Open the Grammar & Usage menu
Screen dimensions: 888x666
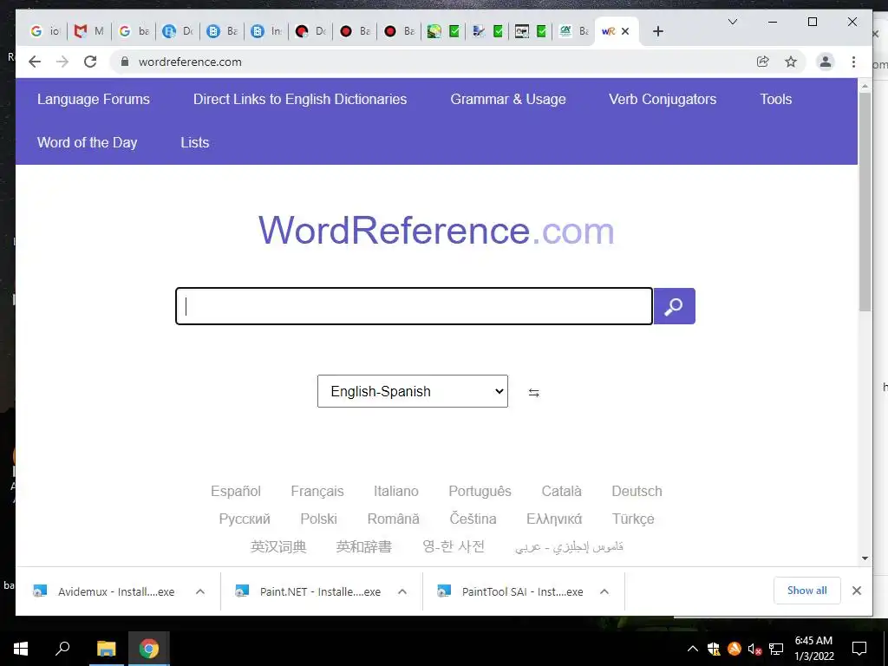508,99
